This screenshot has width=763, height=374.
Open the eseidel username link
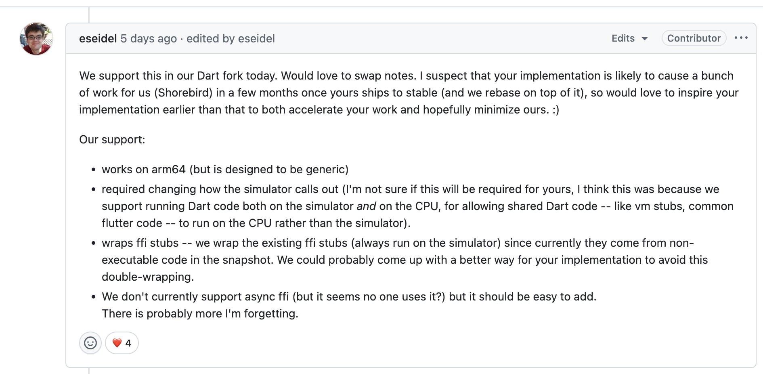[x=98, y=38]
